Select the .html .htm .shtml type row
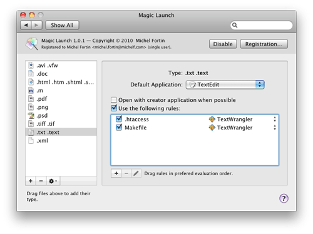 (61, 82)
